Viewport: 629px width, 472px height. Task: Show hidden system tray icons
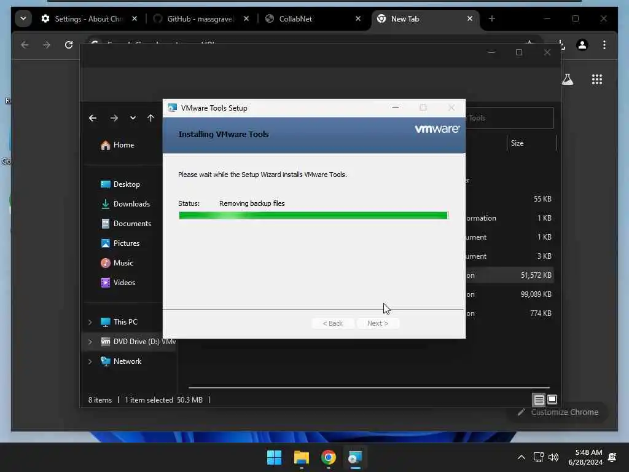521,457
